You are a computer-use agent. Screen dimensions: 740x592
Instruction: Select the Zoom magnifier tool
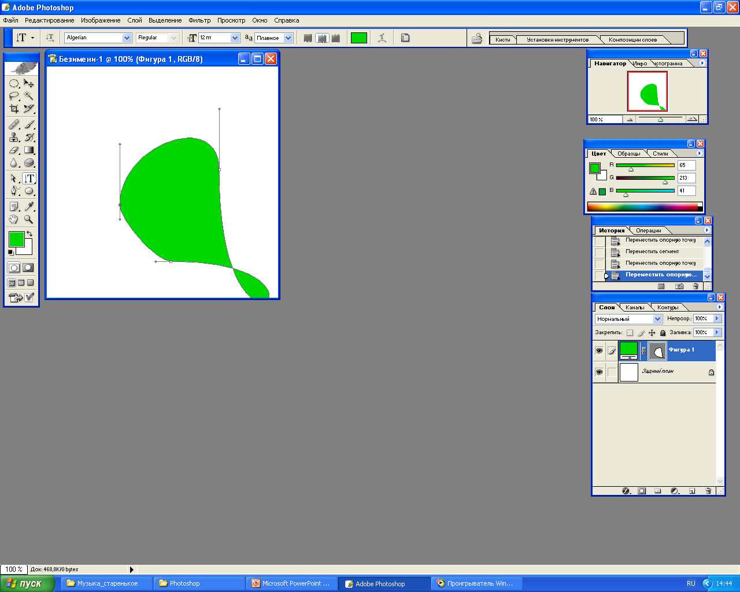(x=29, y=219)
